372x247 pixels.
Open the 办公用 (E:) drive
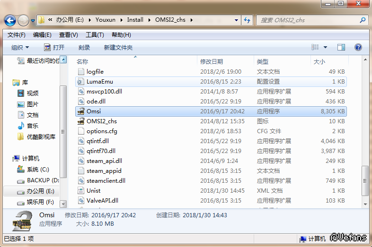coord(36,191)
